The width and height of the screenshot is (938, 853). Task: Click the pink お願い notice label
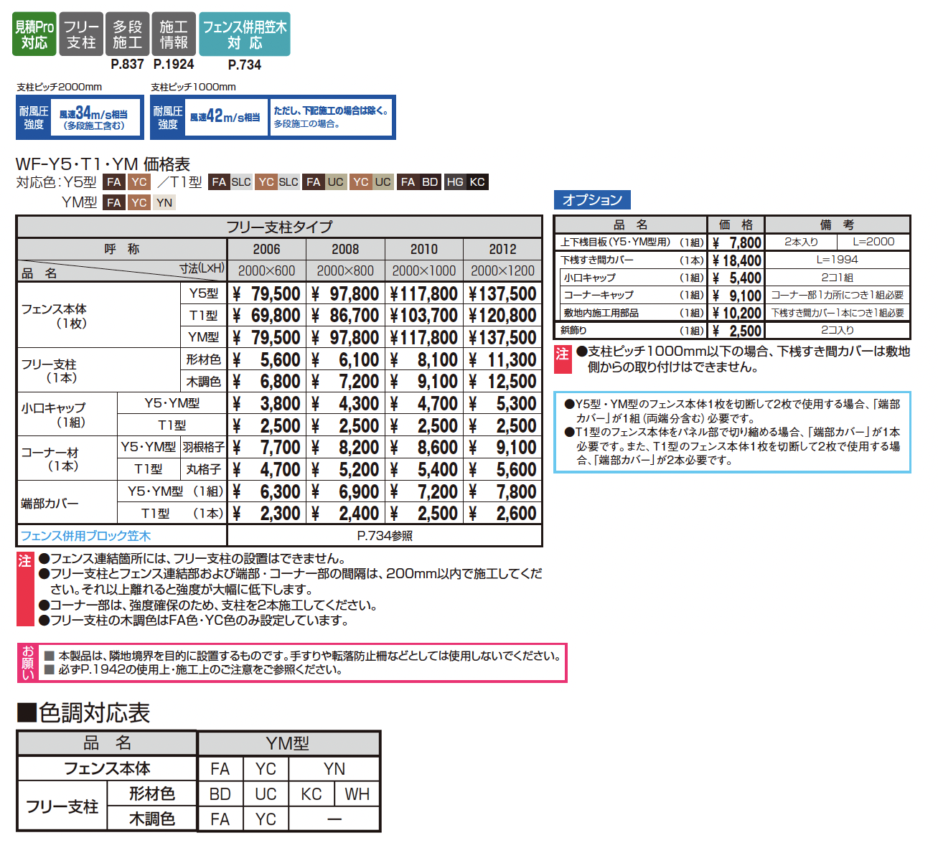tap(28, 663)
